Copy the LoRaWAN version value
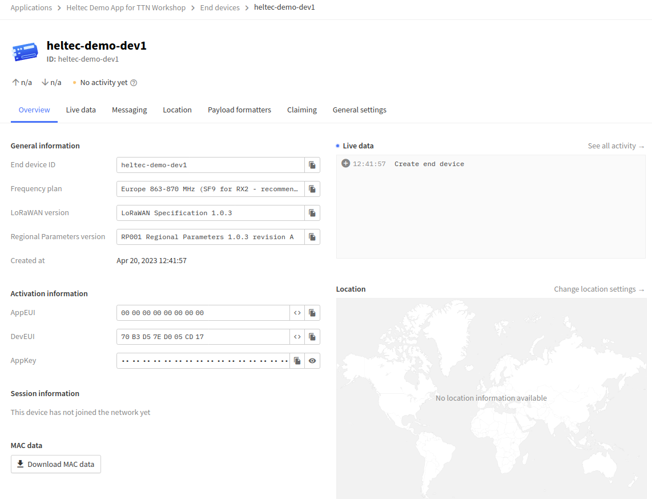This screenshot has height=504, width=652. pos(312,213)
